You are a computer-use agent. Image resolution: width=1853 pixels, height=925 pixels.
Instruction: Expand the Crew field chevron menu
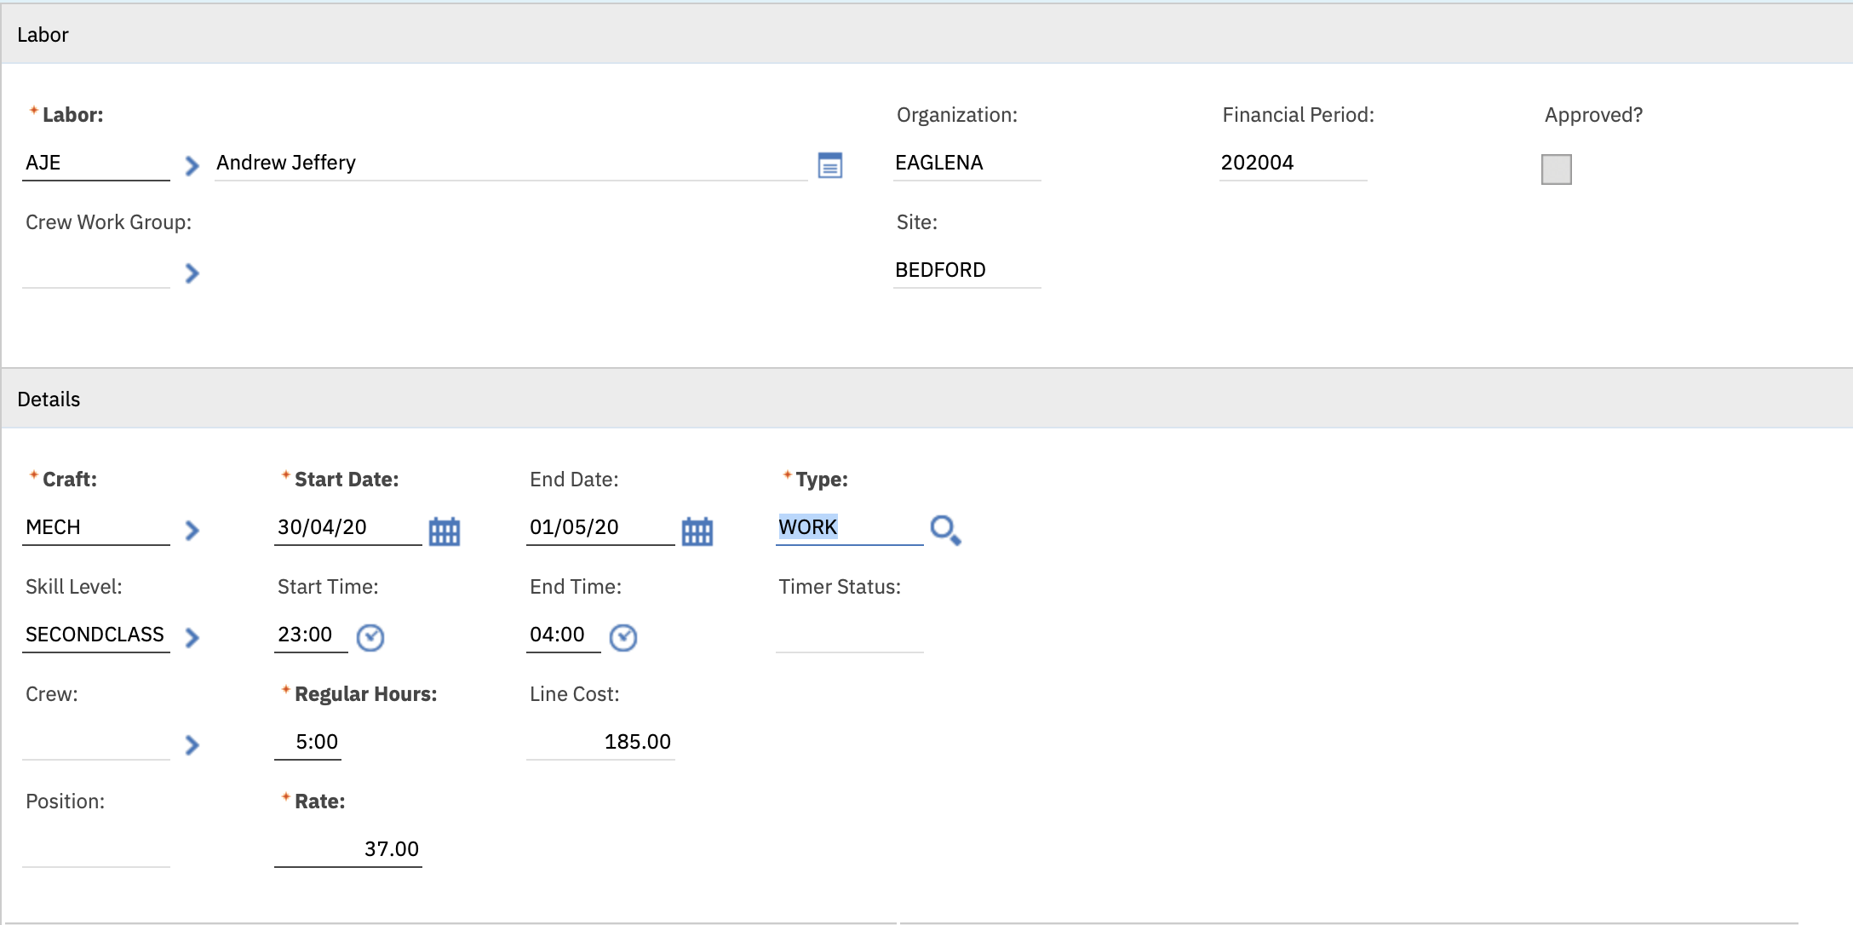pos(192,745)
